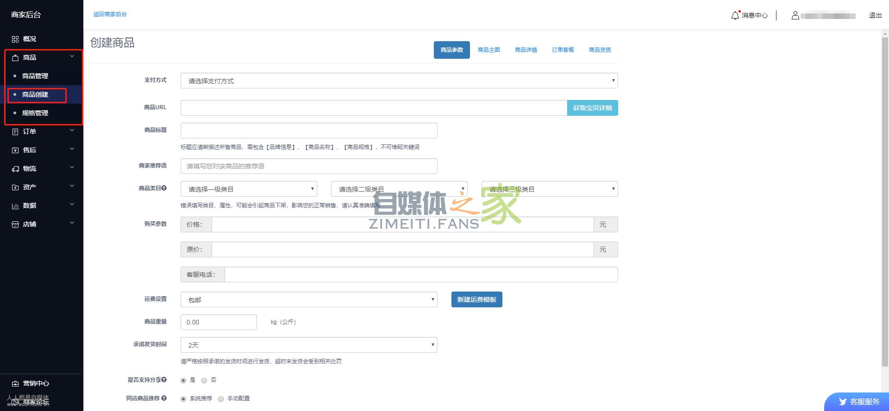This screenshot has height=411, width=889.
Task: Select 否 for 是否支持分享
Action: pyautogui.click(x=204, y=380)
